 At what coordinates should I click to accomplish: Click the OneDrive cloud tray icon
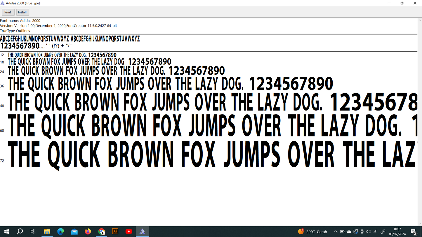click(x=349, y=232)
